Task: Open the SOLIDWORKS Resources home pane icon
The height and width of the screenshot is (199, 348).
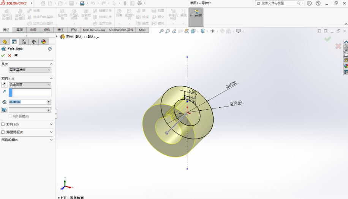Action: click(x=346, y=43)
